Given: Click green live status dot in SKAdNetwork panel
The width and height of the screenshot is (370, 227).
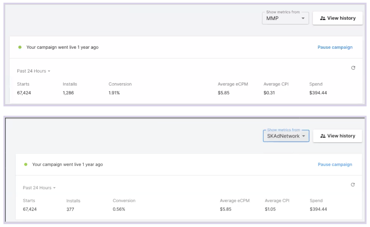Looking at the screenshot, I should [26, 164].
